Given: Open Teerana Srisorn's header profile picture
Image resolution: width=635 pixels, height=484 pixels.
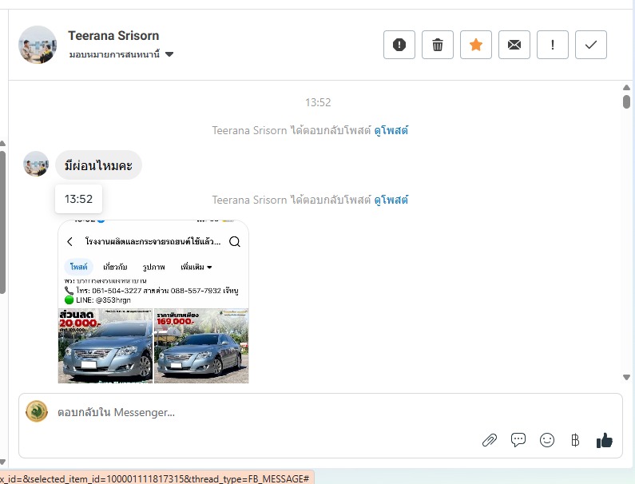Looking at the screenshot, I should coord(38,45).
